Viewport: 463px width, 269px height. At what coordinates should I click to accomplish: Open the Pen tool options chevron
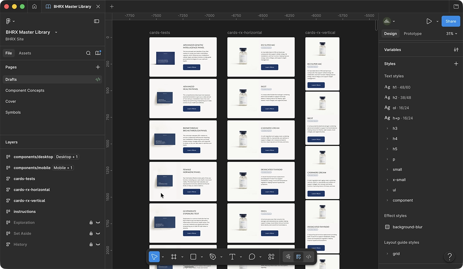point(221,257)
